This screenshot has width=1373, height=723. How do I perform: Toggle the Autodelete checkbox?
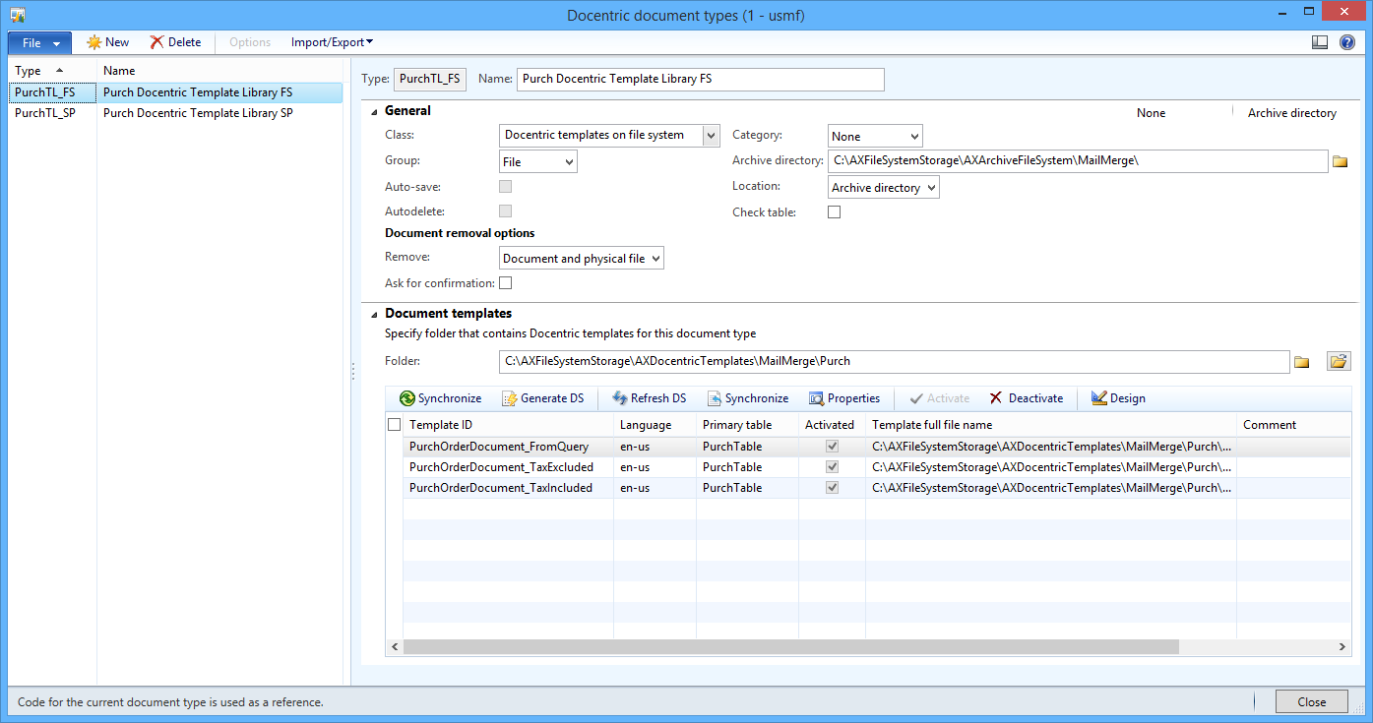(x=506, y=211)
